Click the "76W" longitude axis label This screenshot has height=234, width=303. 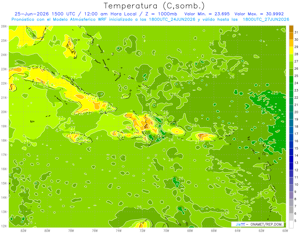click(x=95, y=230)
